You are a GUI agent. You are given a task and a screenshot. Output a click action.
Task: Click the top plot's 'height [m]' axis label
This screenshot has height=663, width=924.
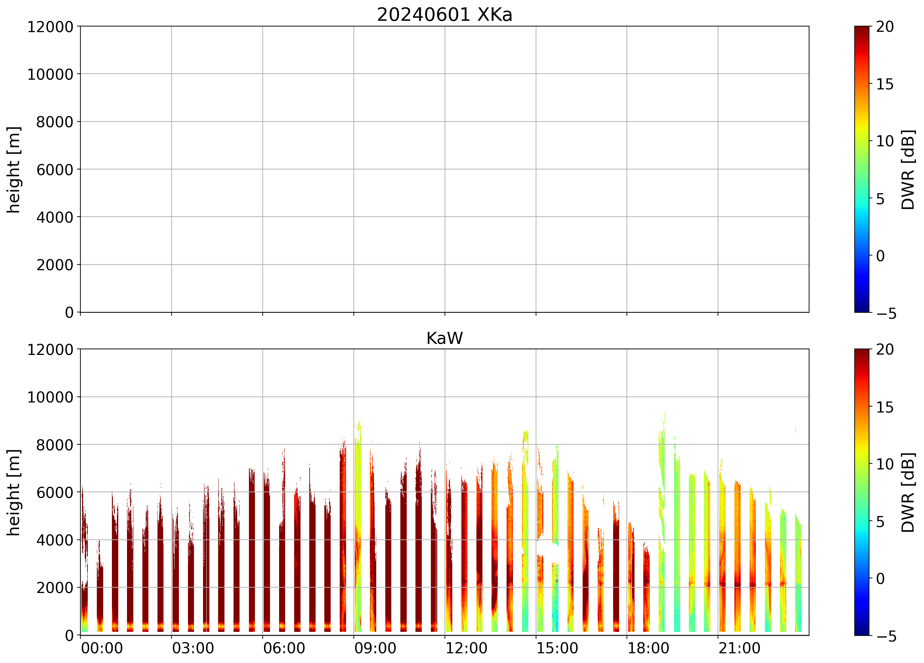click(x=13, y=169)
